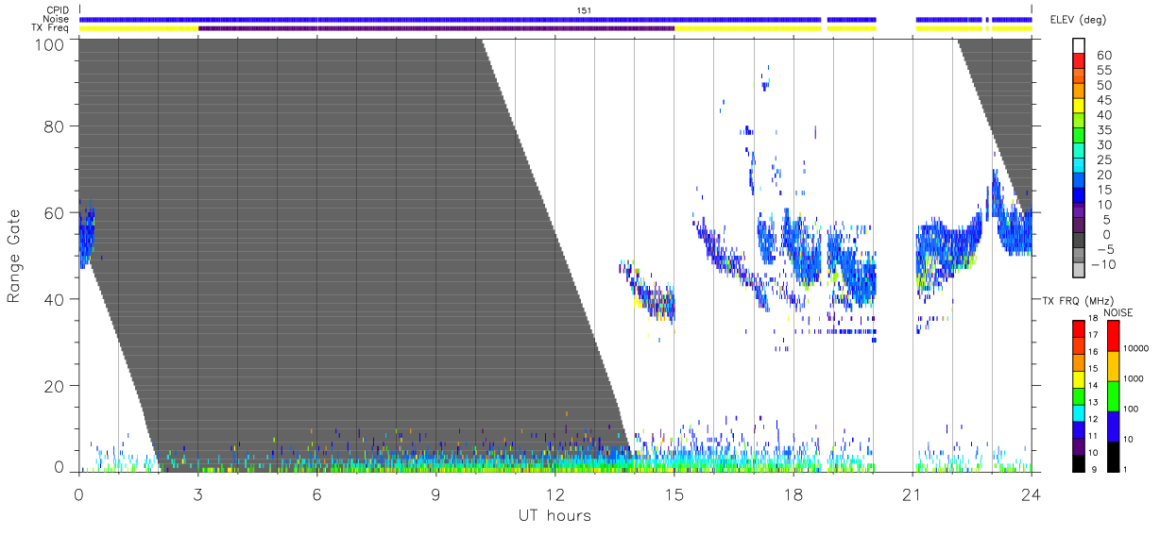
Task: Click the black bottom segment of TX FRQ colorbar
Action: point(1079,461)
